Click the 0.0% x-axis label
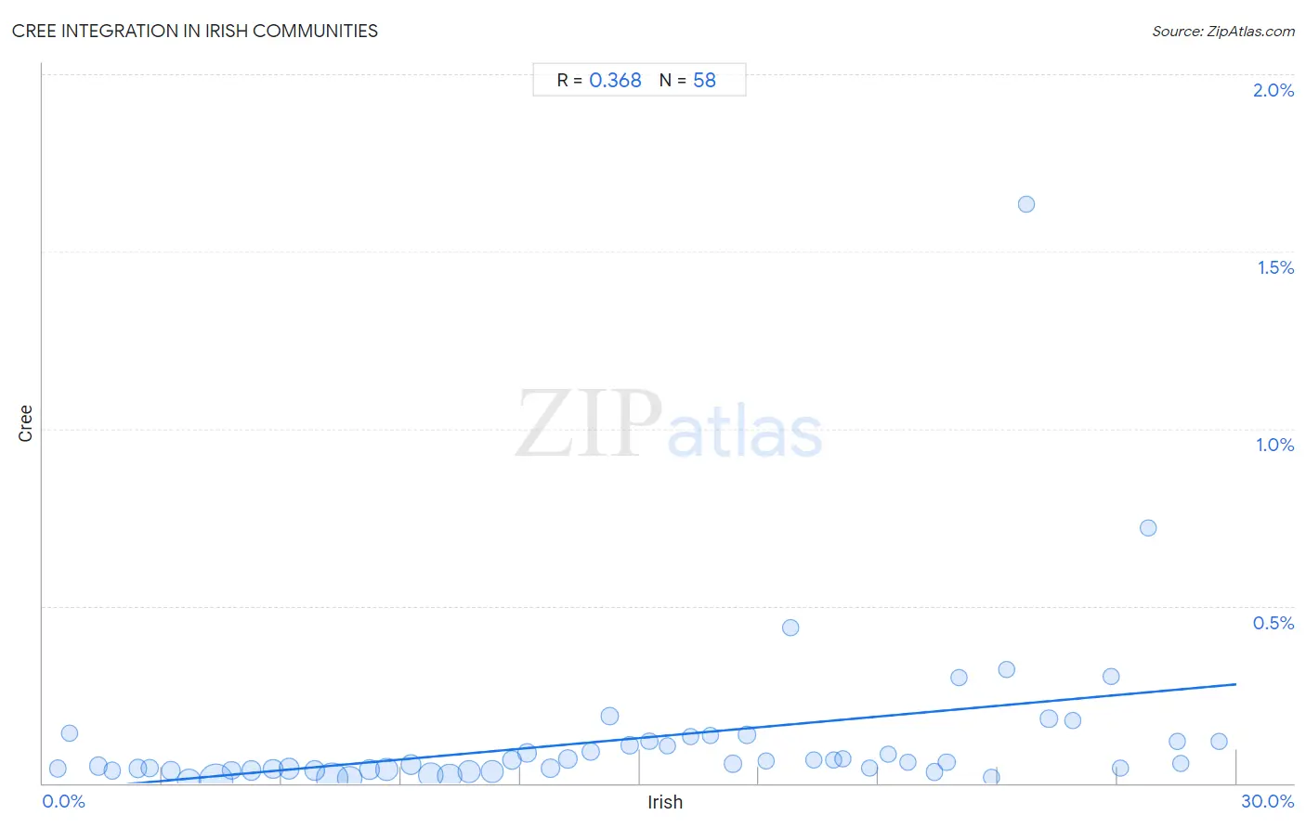1306x828 pixels. click(x=64, y=802)
